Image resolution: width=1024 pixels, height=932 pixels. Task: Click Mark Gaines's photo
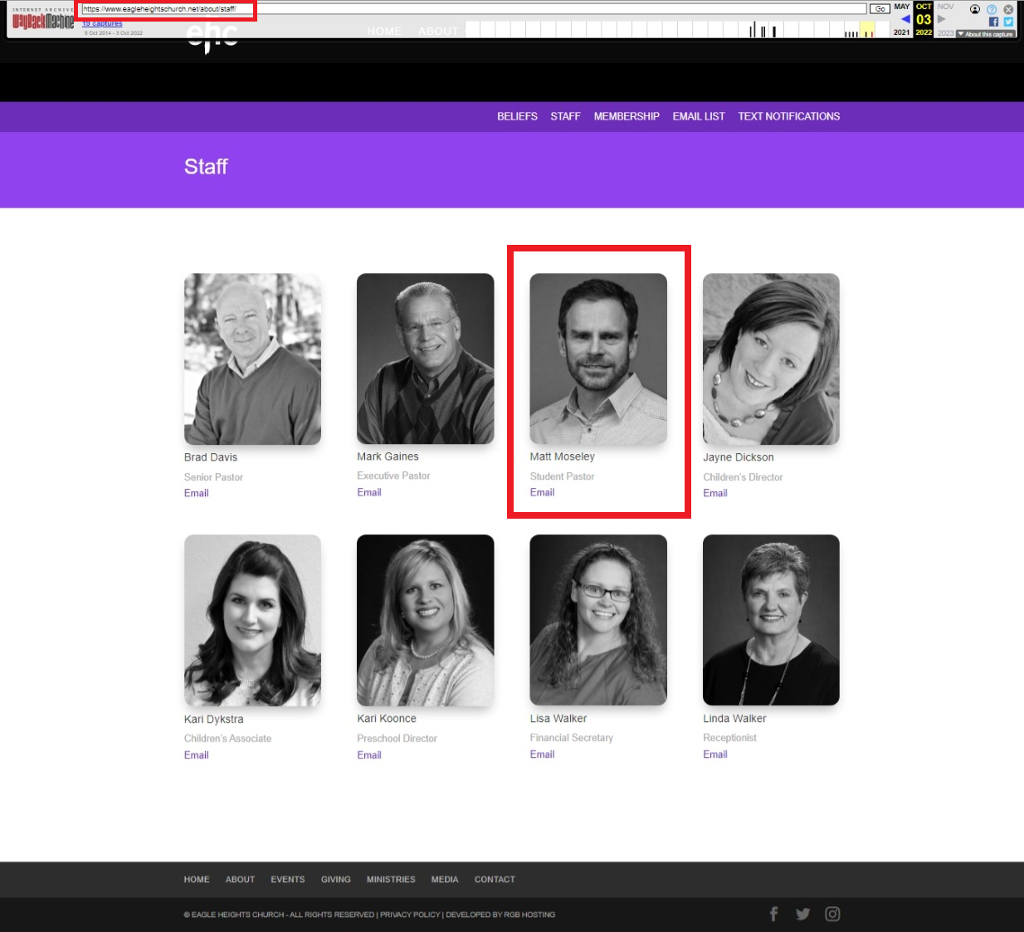(425, 359)
